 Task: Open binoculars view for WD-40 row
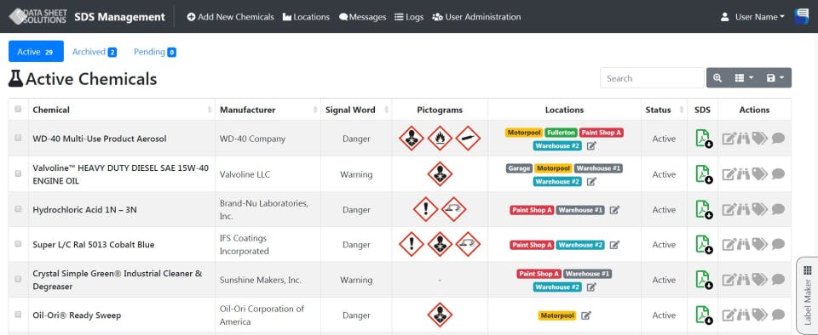[743, 139]
